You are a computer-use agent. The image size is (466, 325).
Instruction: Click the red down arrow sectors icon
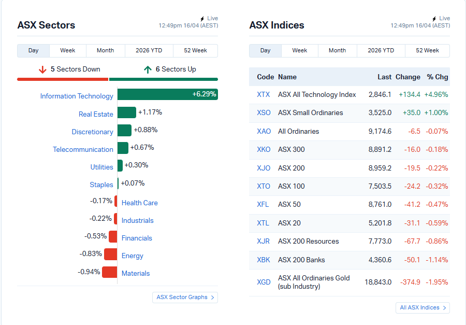click(42, 69)
